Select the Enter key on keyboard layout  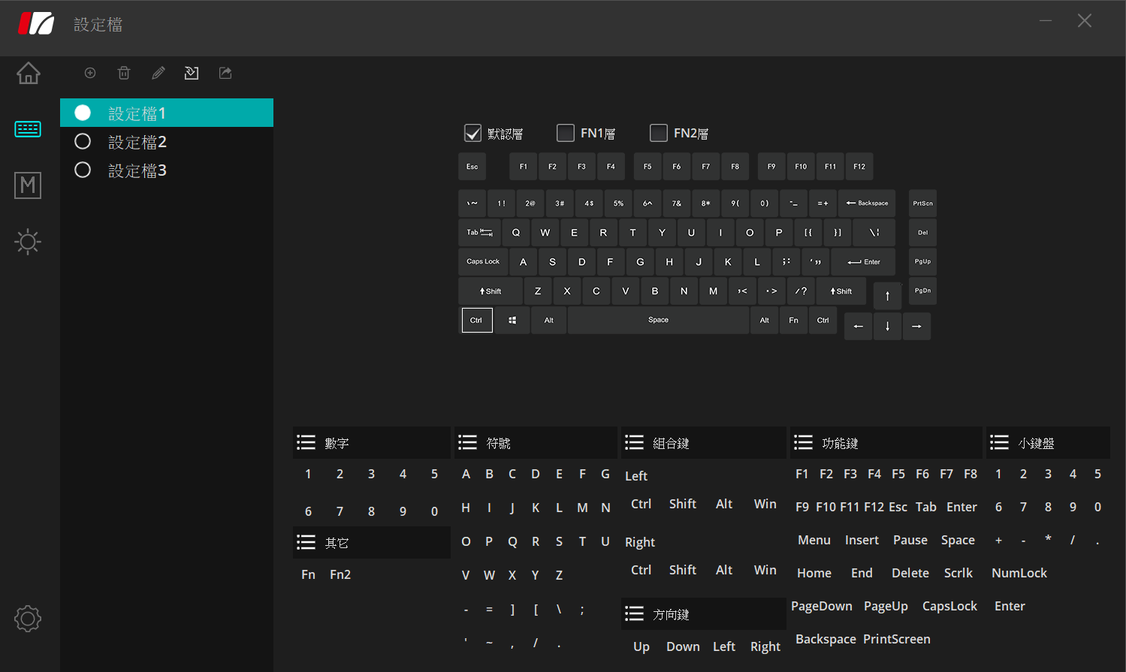pos(863,262)
